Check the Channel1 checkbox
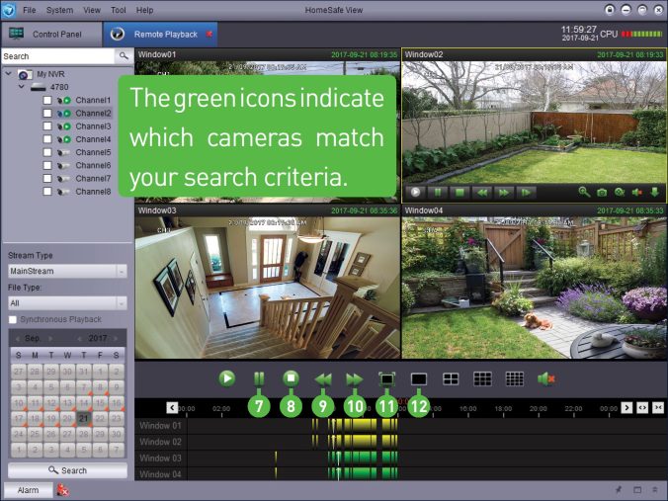Viewport: 668px width, 501px height. (x=47, y=101)
